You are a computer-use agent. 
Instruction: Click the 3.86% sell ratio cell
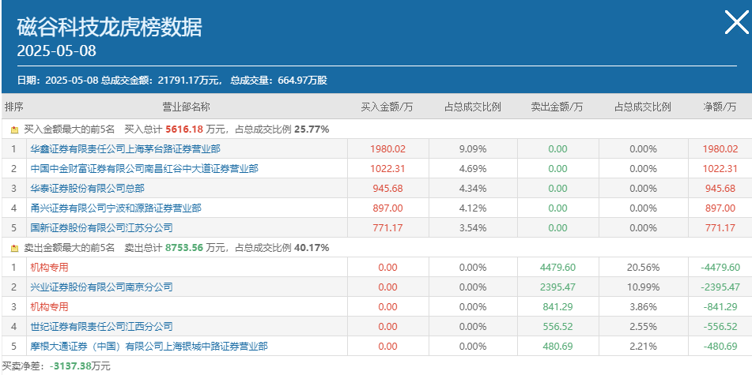643,306
